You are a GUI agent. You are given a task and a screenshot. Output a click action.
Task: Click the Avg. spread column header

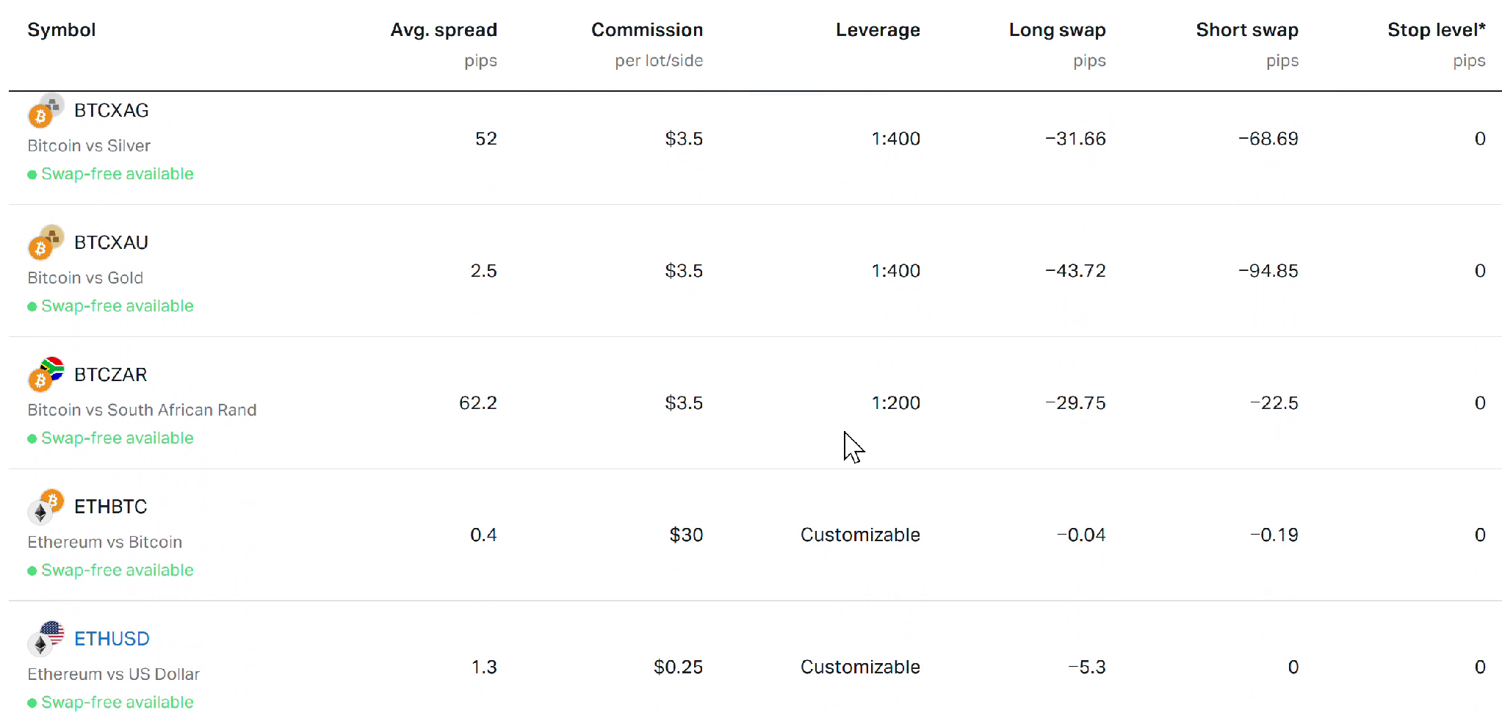coord(444,30)
